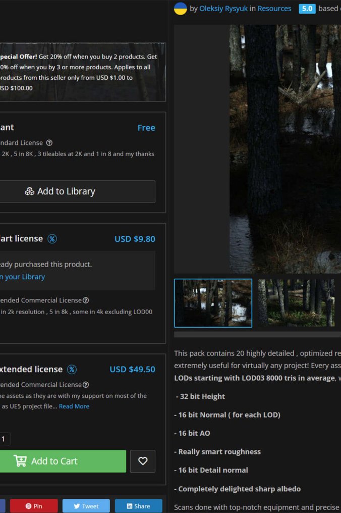Click the Ukraine flag seller avatar
Image resolution: width=341 pixels, height=513 pixels.
point(180,9)
